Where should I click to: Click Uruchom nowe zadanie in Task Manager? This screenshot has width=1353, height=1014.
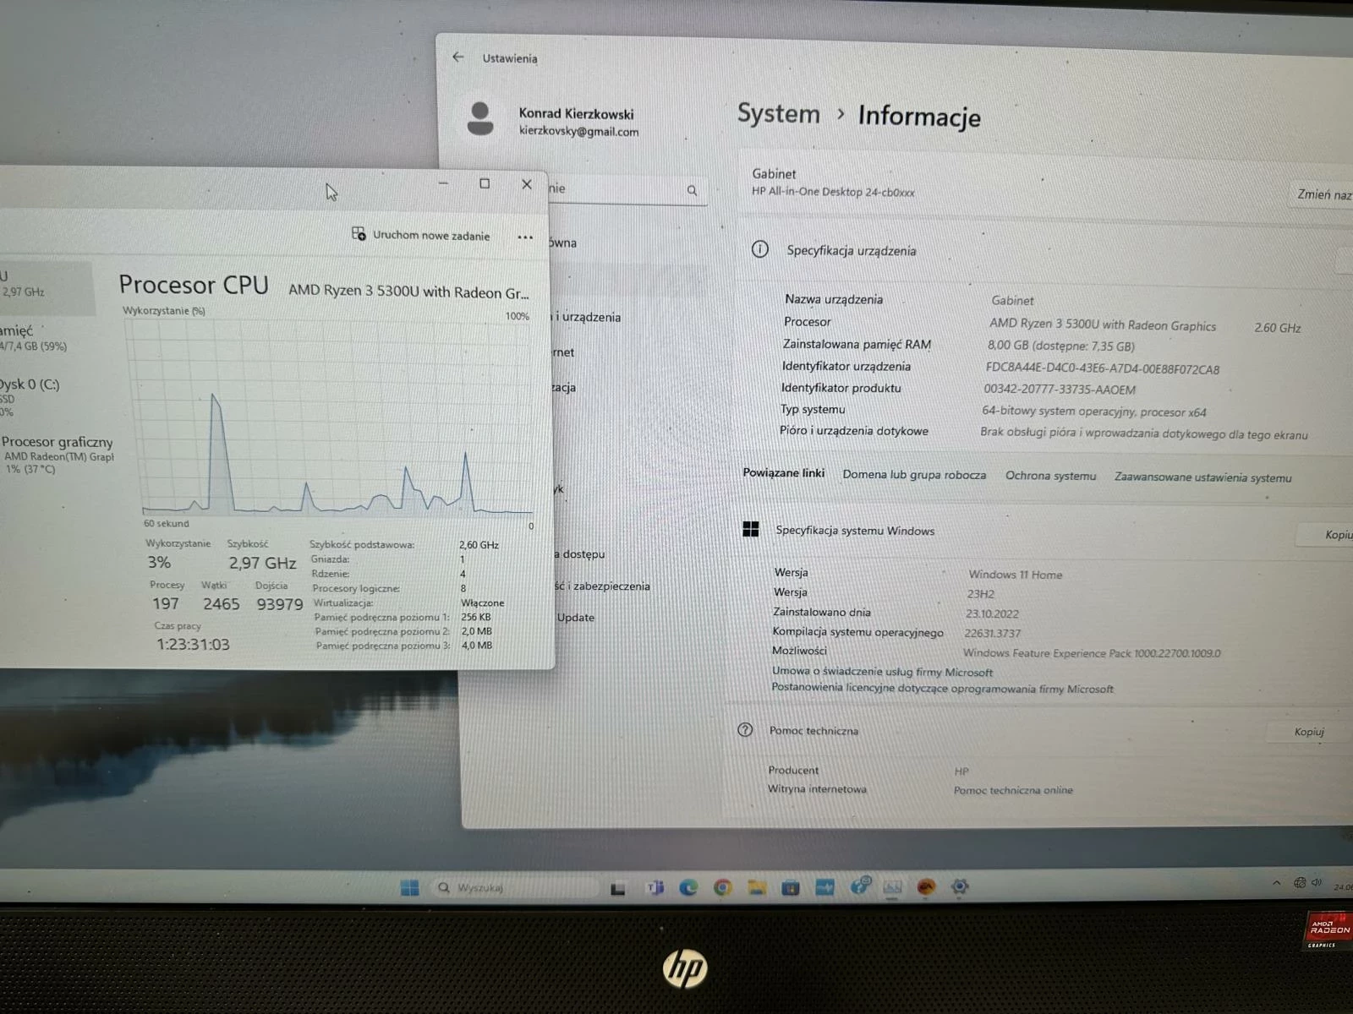pyautogui.click(x=420, y=235)
